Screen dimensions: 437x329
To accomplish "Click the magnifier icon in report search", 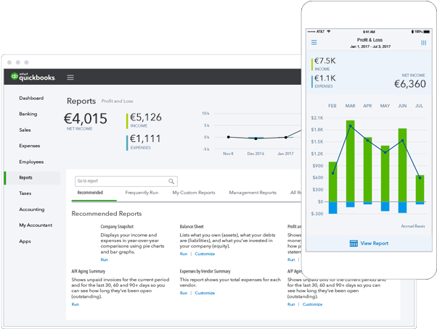I will pyautogui.click(x=171, y=181).
